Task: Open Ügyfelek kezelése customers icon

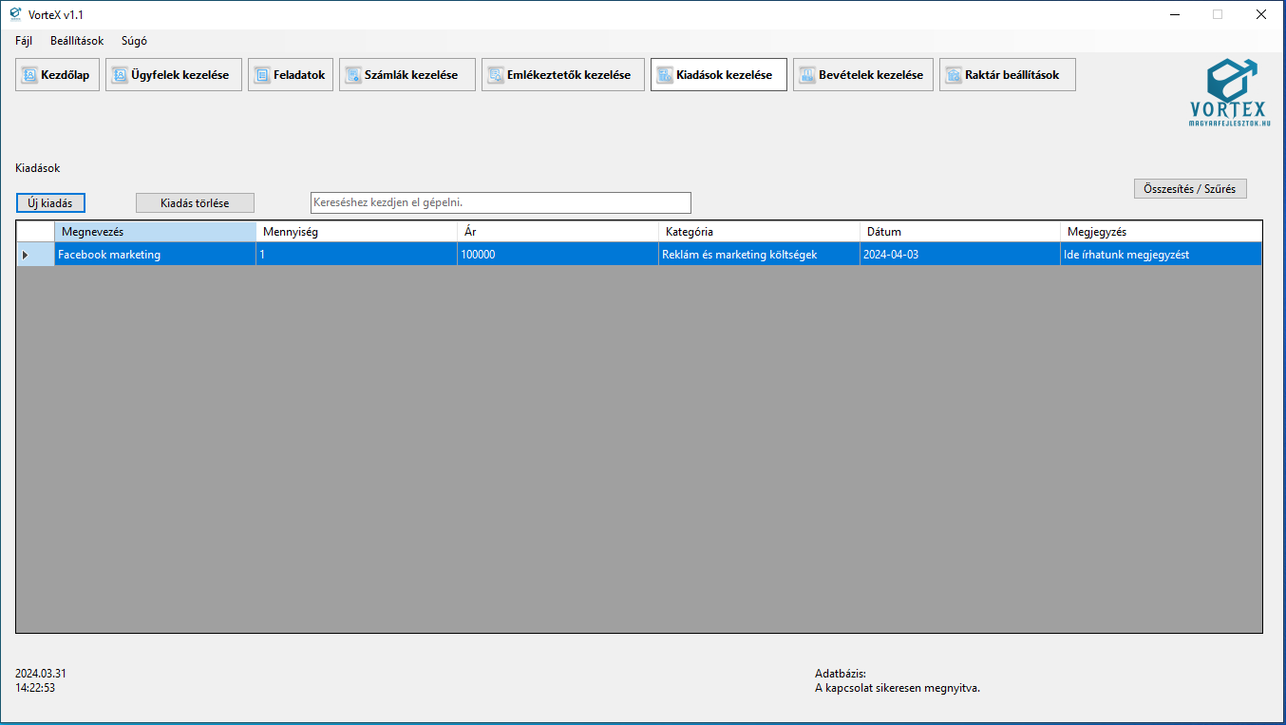Action: (x=120, y=75)
